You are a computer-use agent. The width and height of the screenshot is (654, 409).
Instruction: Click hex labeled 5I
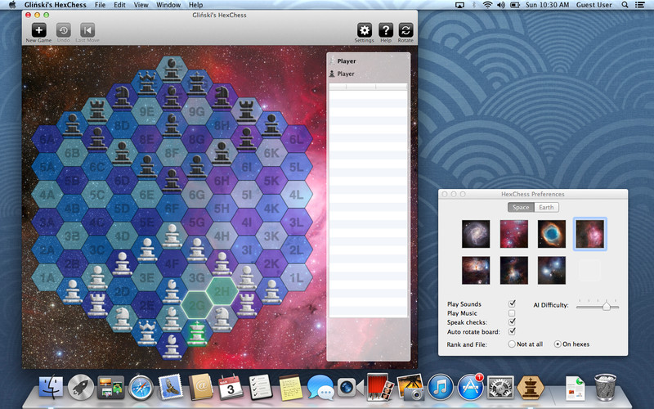click(247, 195)
